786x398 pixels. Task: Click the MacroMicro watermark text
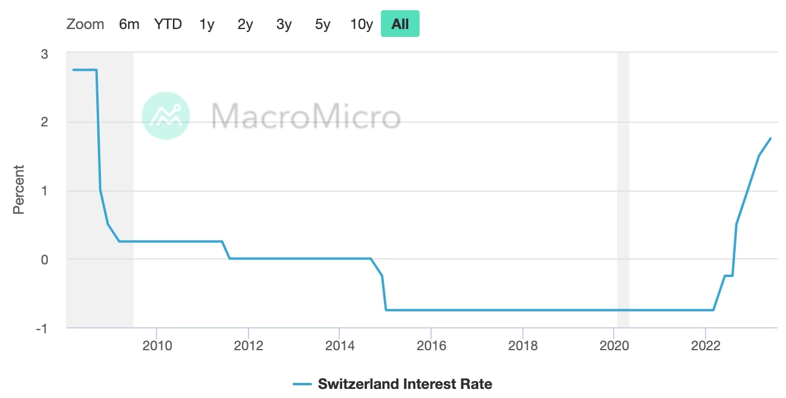click(x=306, y=116)
